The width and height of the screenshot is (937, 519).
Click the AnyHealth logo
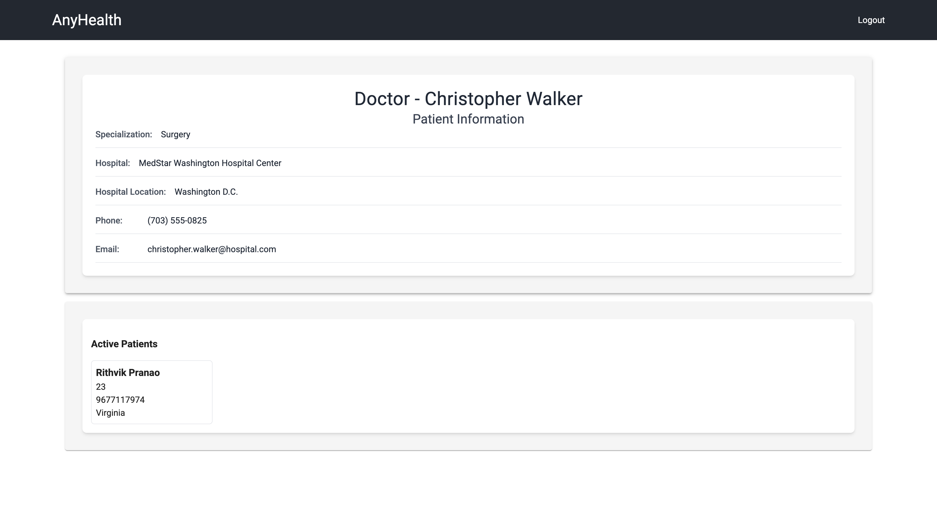pyautogui.click(x=86, y=20)
